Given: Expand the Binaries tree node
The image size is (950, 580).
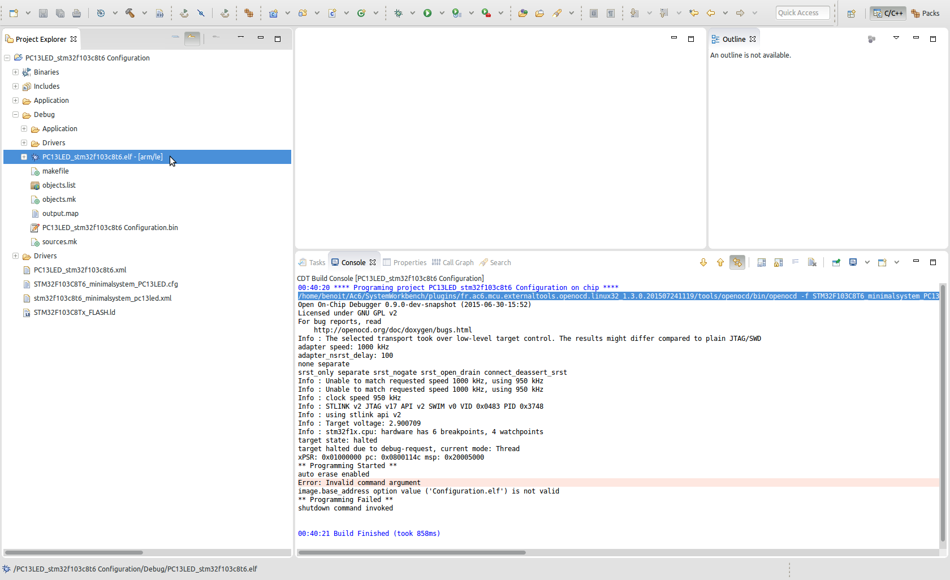Looking at the screenshot, I should coord(16,72).
